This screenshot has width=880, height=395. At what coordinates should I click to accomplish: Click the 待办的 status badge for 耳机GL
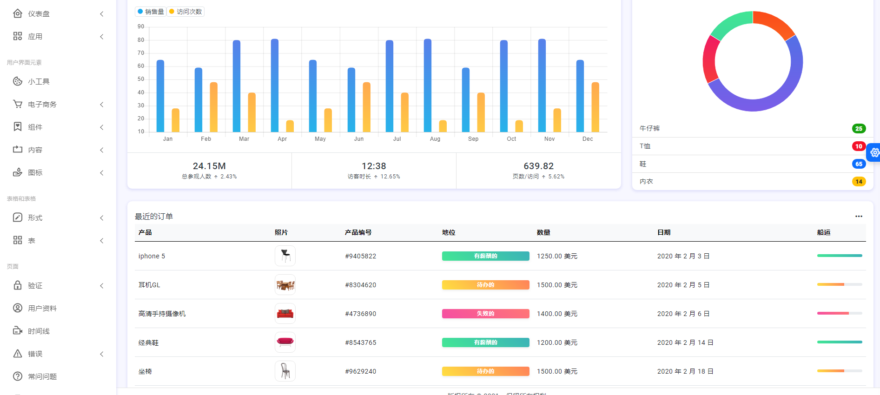(485, 285)
